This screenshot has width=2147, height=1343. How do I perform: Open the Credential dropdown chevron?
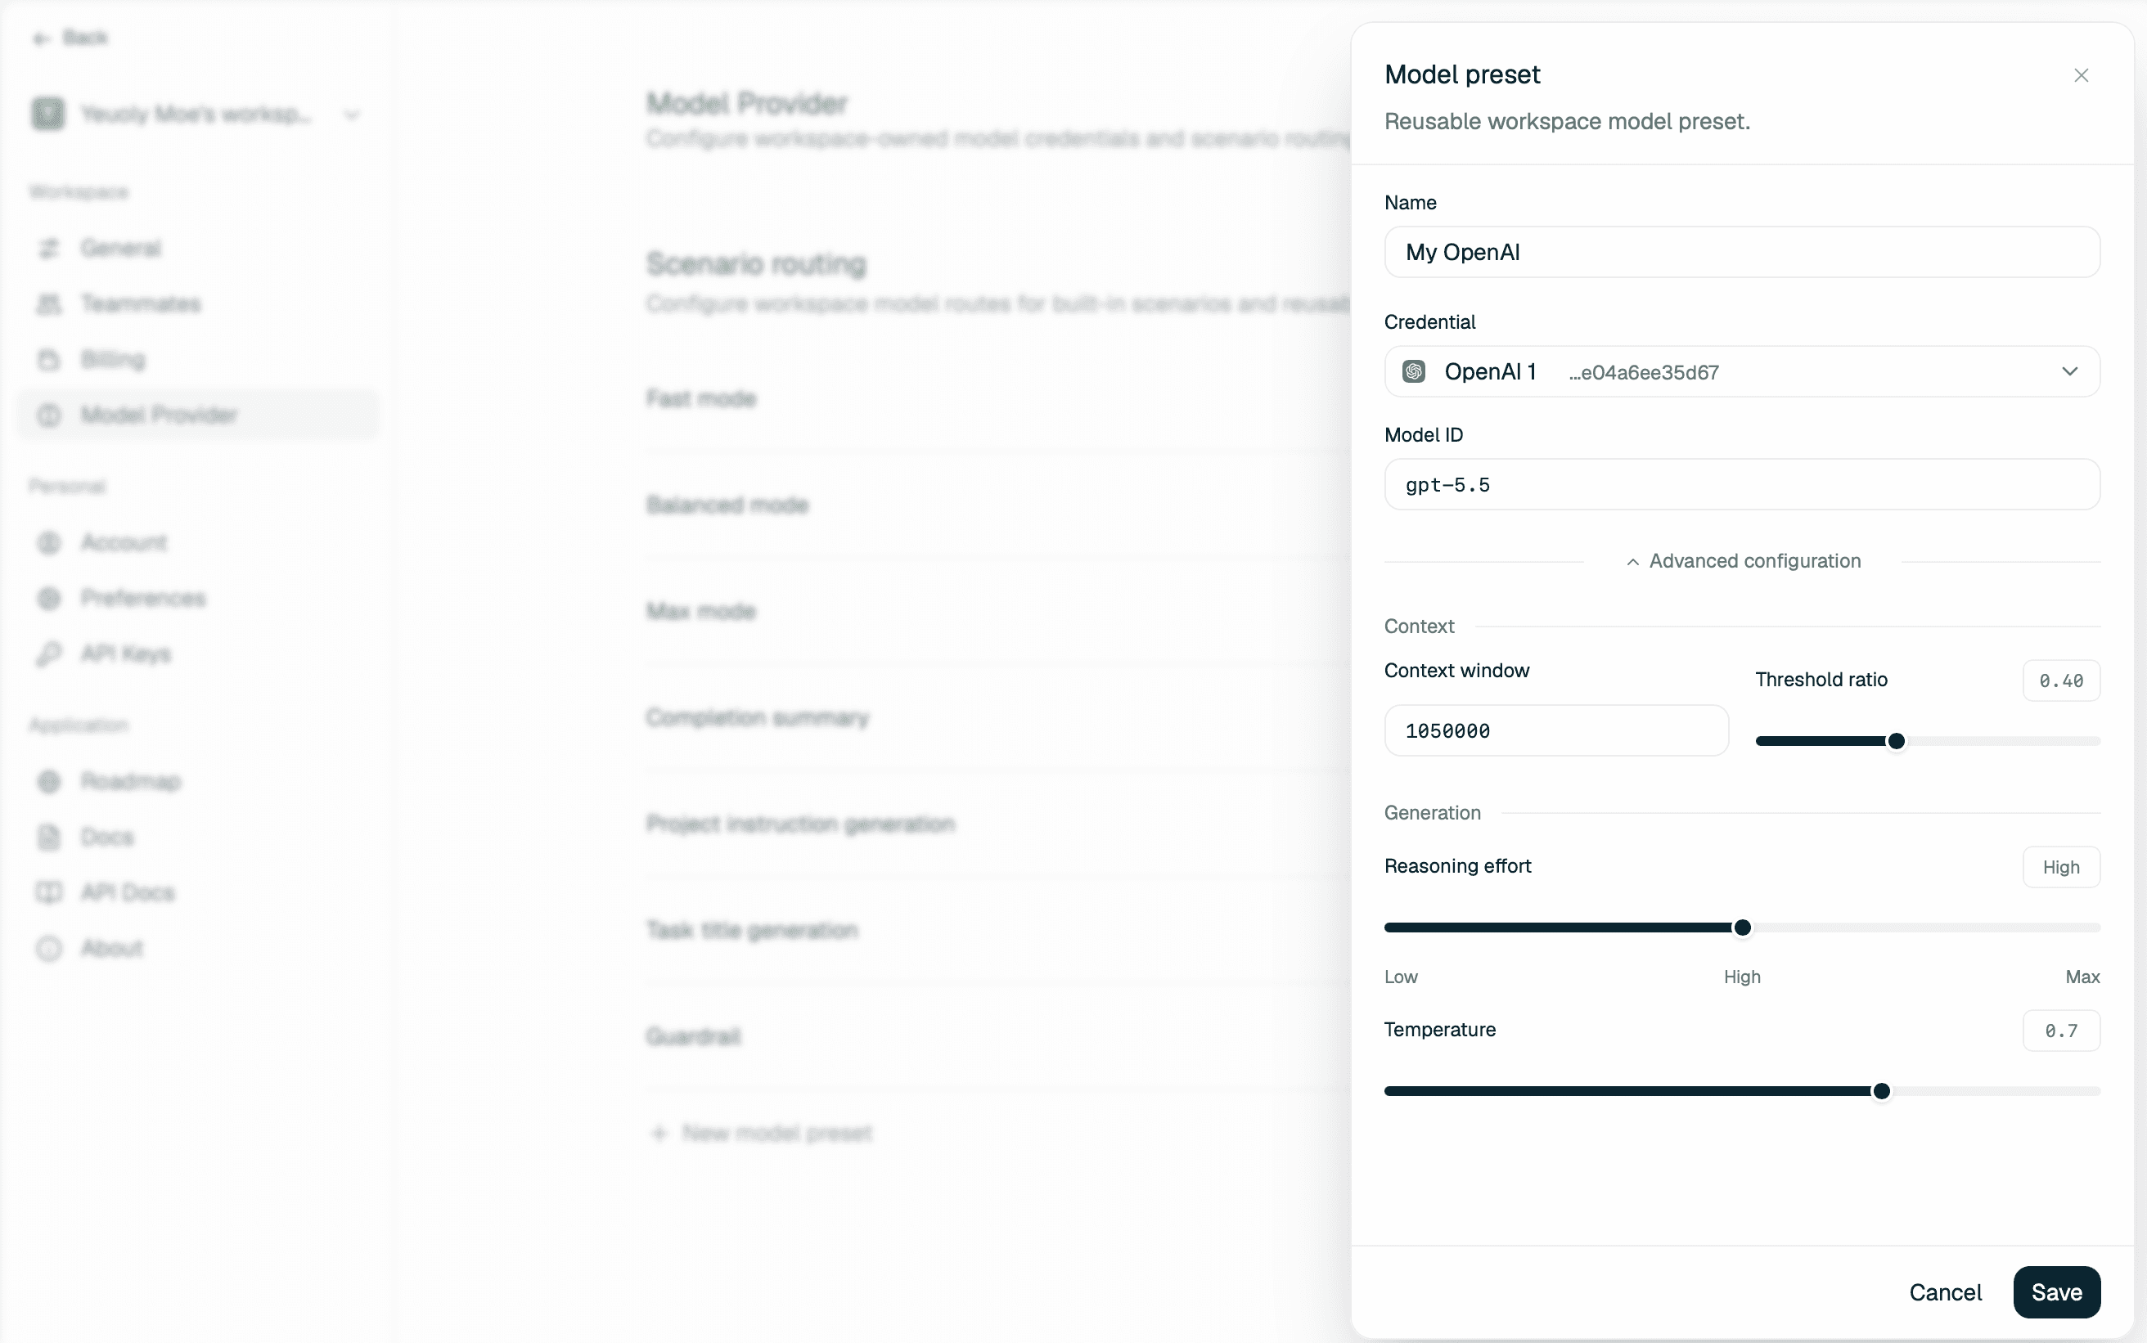click(2070, 371)
